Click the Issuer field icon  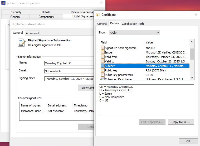[x=103, y=52]
